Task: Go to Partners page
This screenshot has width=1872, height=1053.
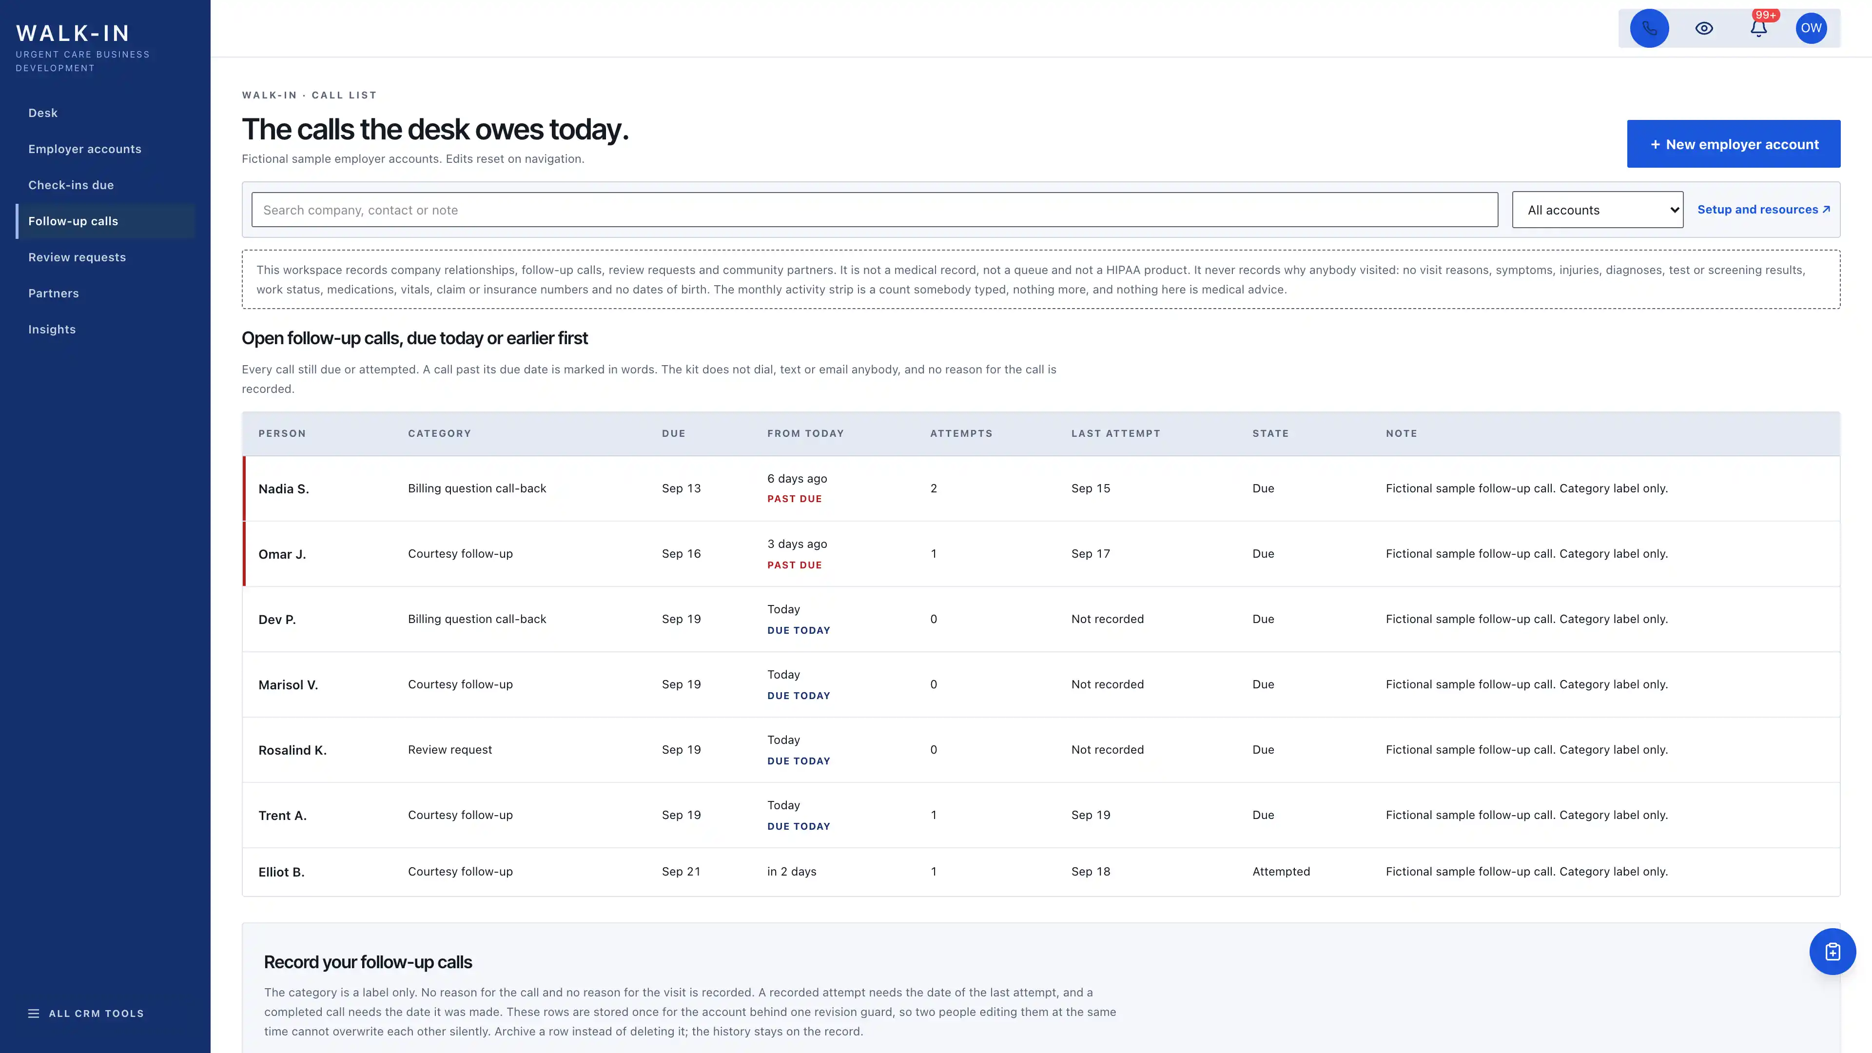Action: pyautogui.click(x=54, y=293)
